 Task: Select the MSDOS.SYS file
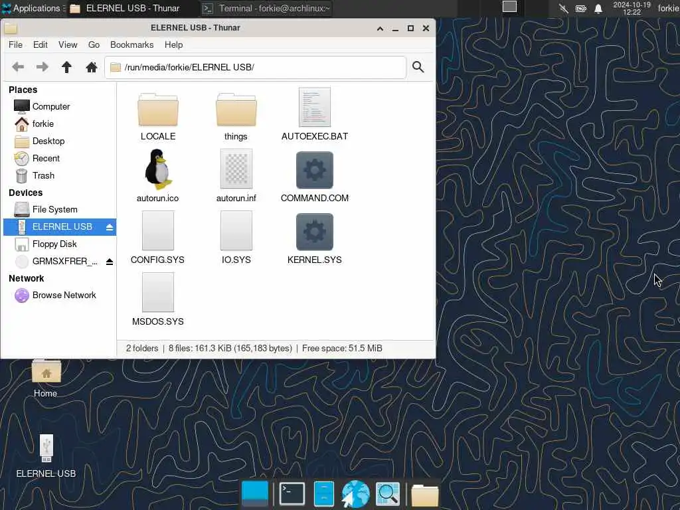click(157, 299)
